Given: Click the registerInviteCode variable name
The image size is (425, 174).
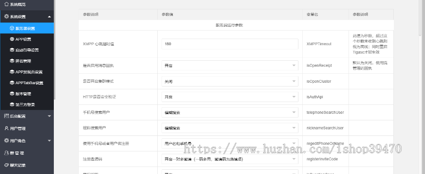Looking at the screenshot, I should pos(322,159).
